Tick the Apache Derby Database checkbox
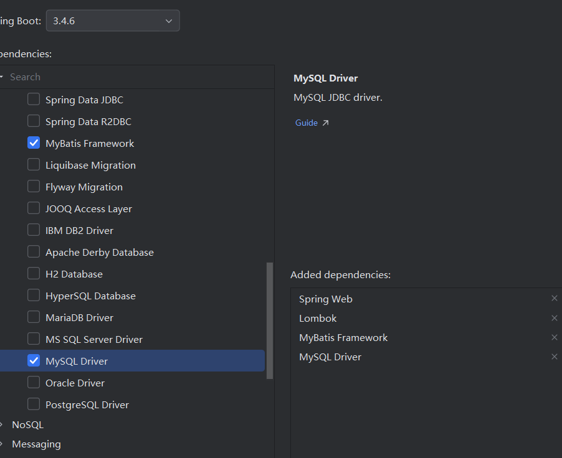562x458 pixels. (34, 252)
